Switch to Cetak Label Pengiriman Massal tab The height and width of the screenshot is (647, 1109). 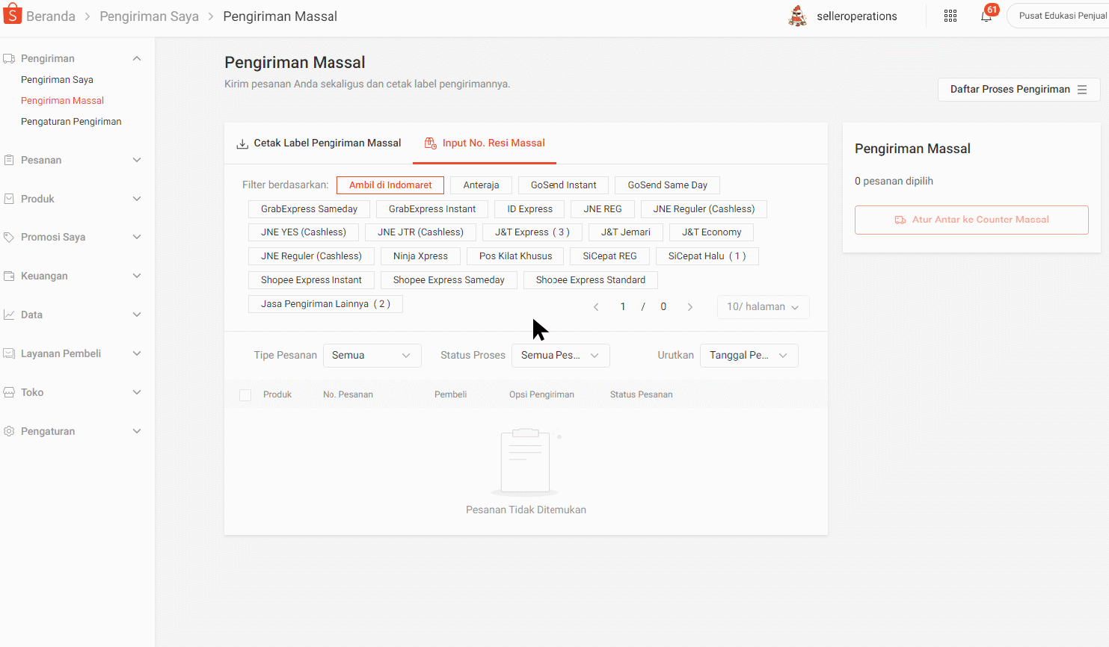[319, 143]
